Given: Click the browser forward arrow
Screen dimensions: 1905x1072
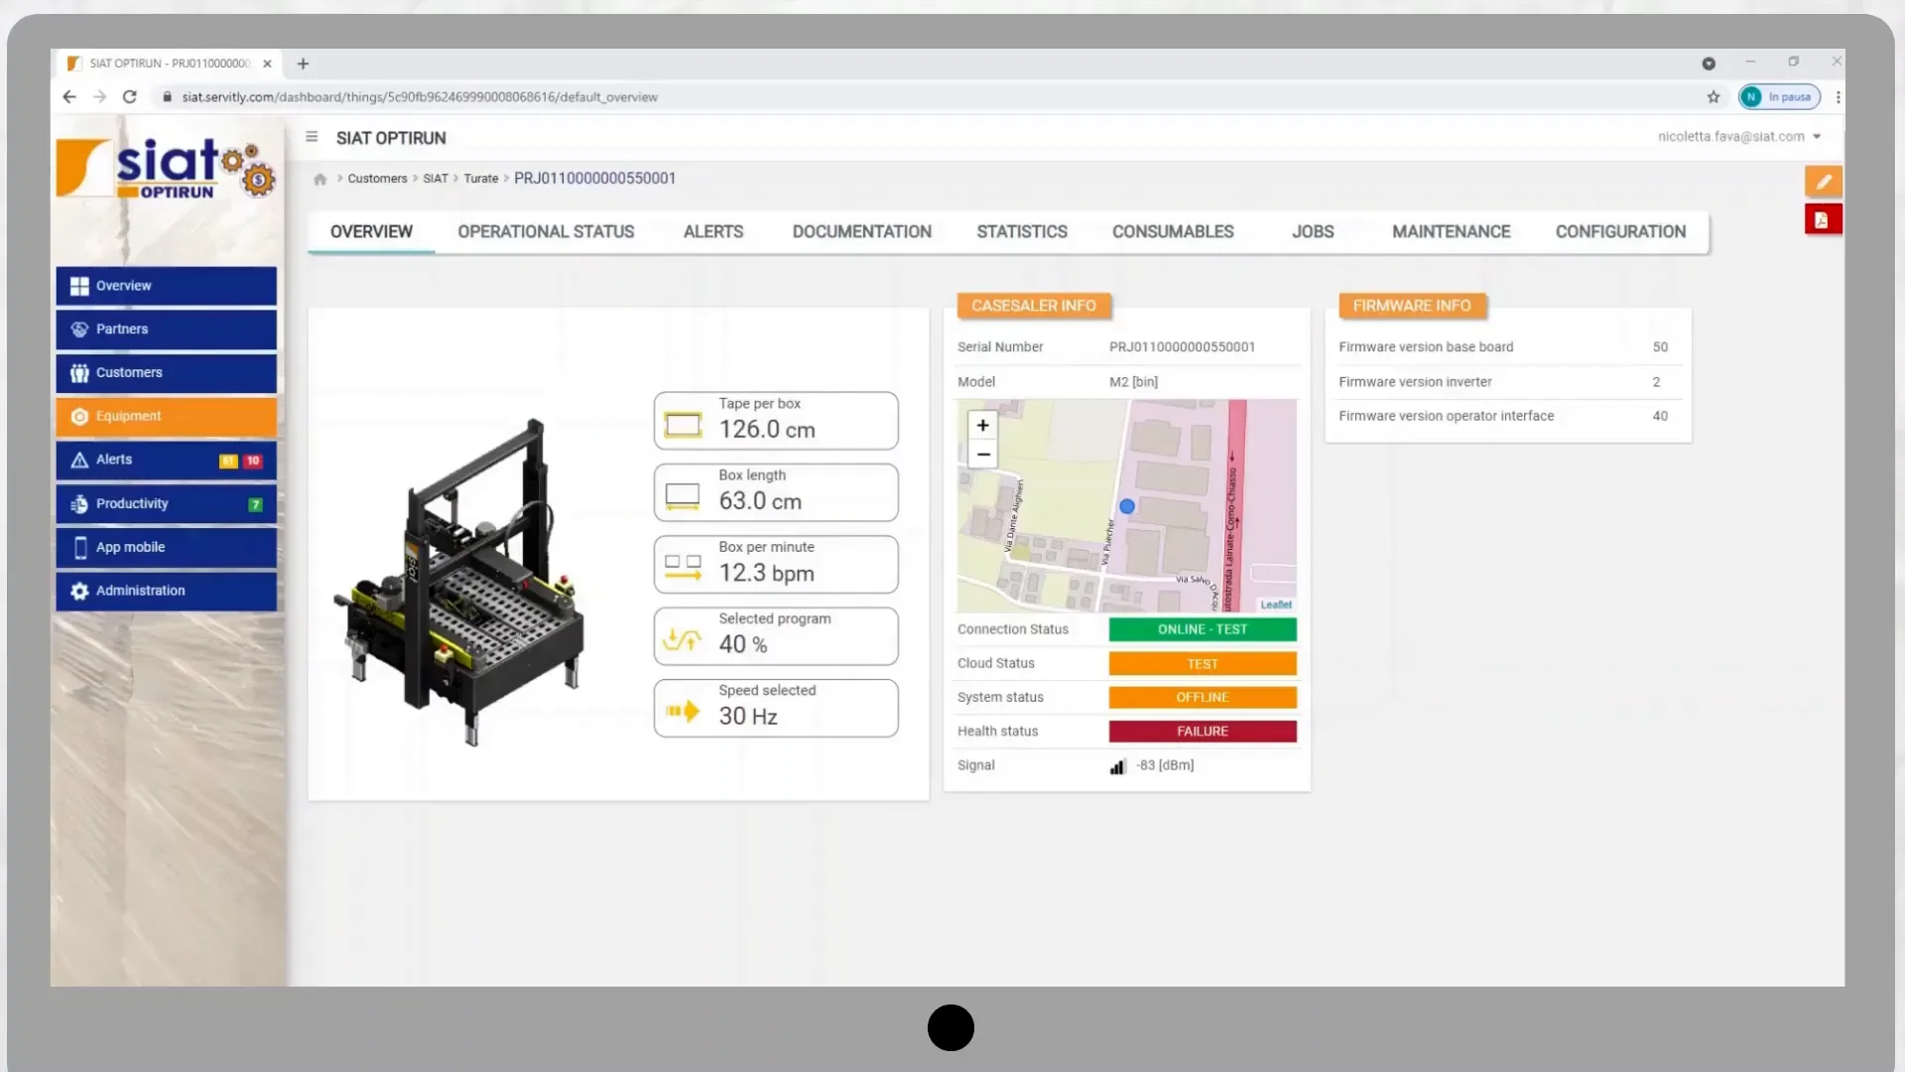Looking at the screenshot, I should pyautogui.click(x=99, y=96).
